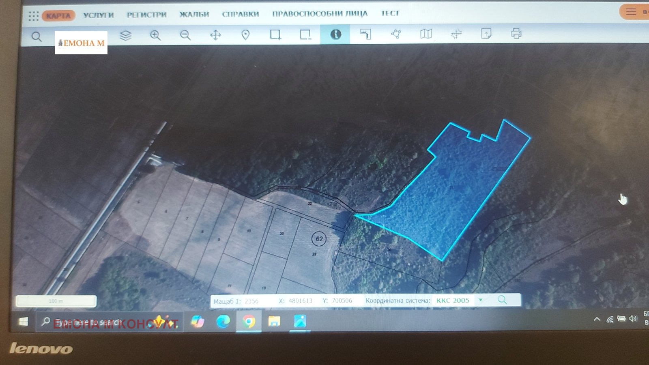Click the zoom in magnifier tool
Viewport: 649px width, 365px height.
click(x=155, y=35)
